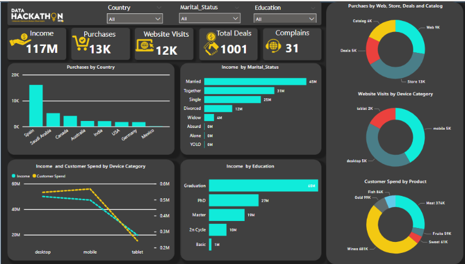The width and height of the screenshot is (465, 264).
Task: Select the PhD income bar
Action: click(233, 201)
